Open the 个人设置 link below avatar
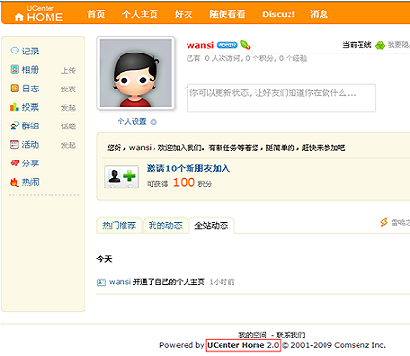This screenshot has height=356, width=410. click(132, 122)
